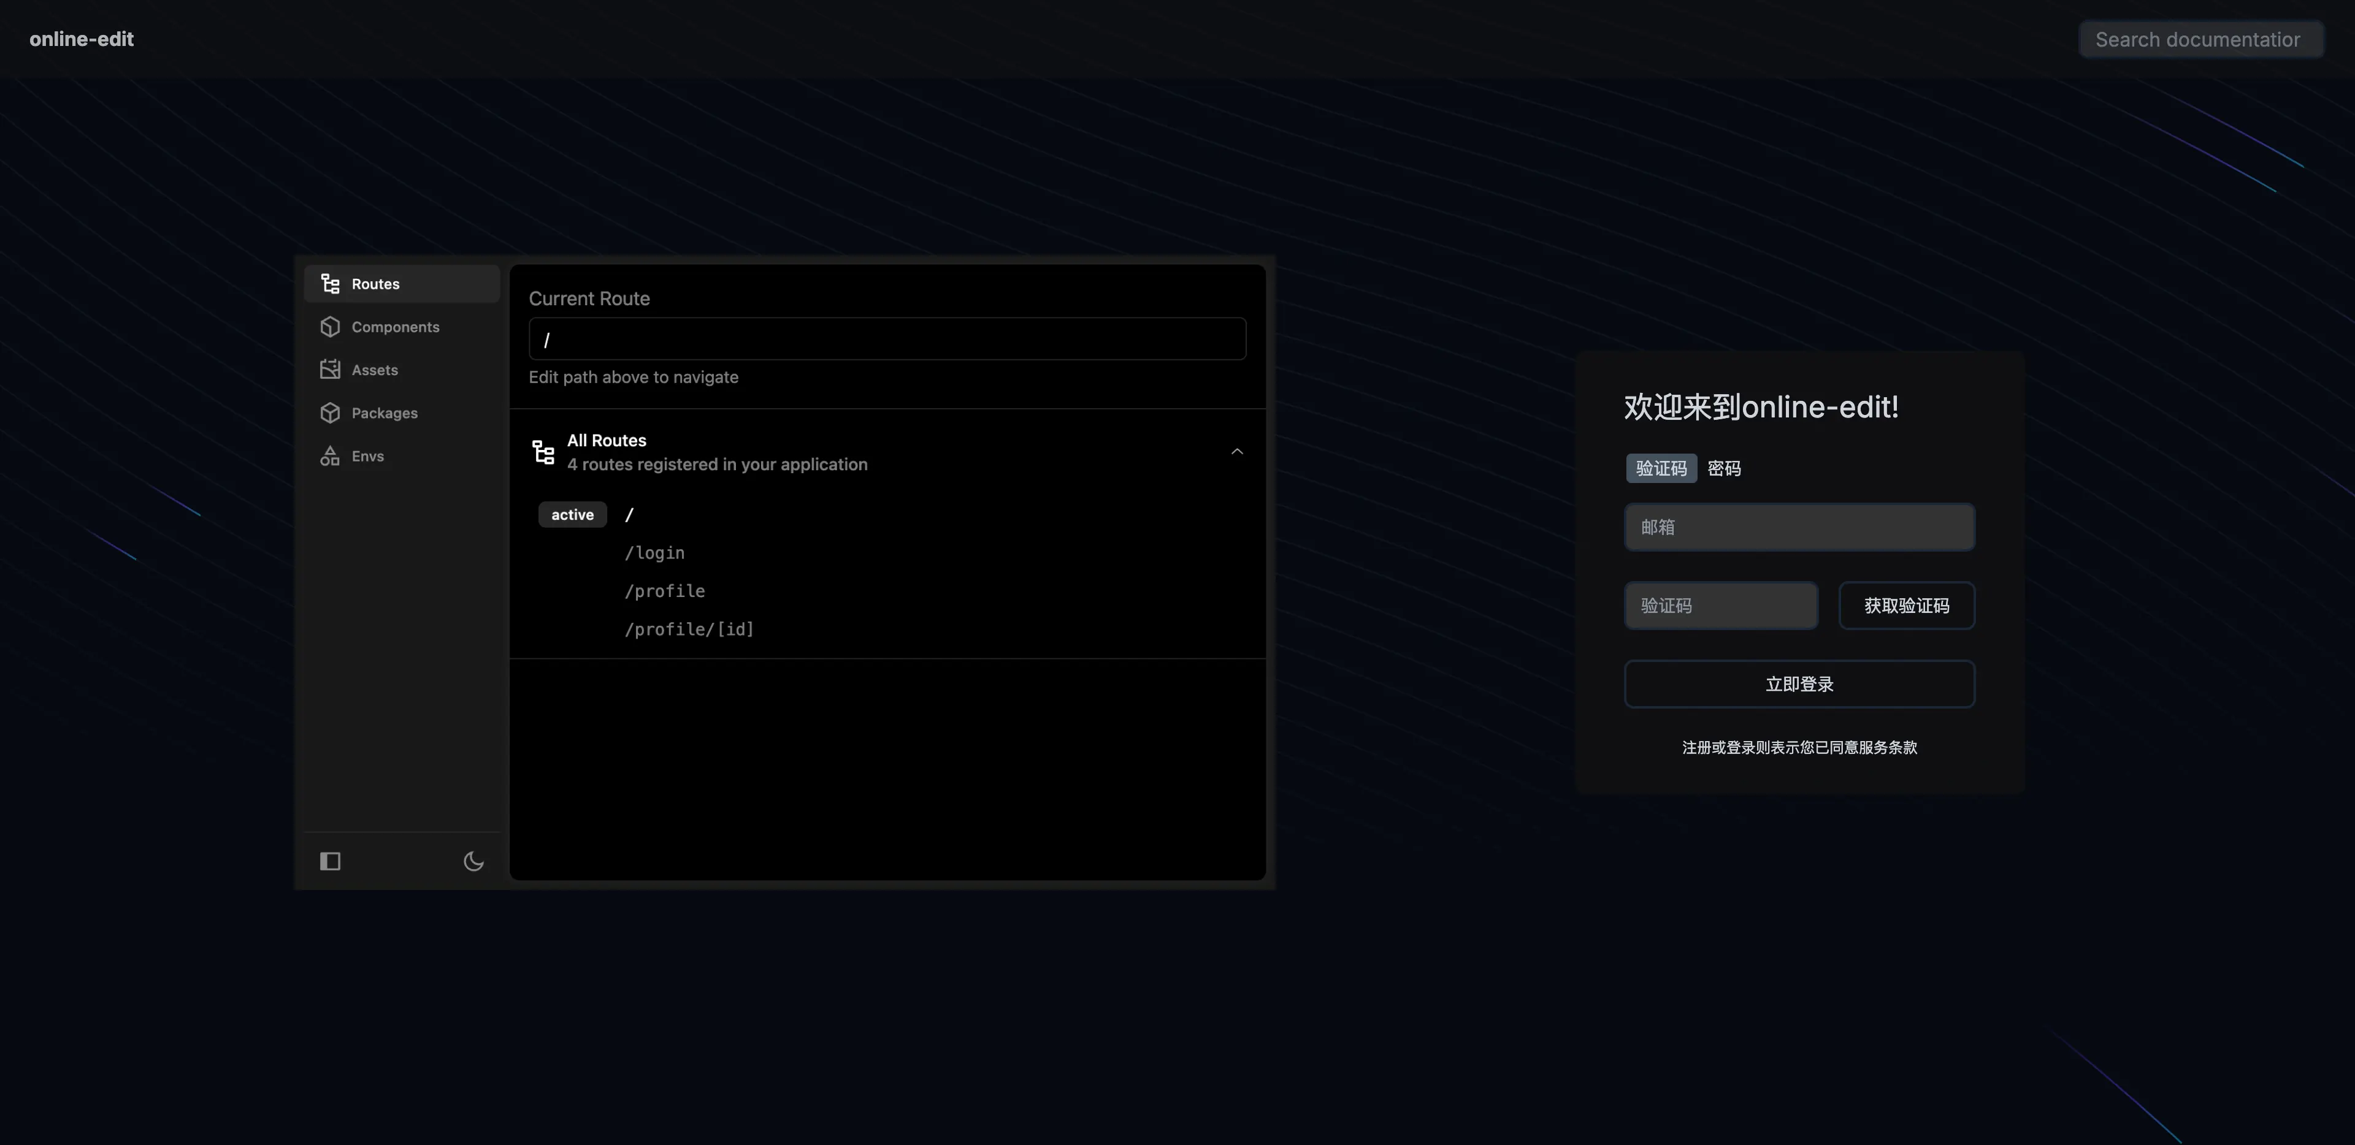Viewport: 2355px width, 1145px height.
Task: Switch to the 密码 login tab
Action: tap(1724, 468)
